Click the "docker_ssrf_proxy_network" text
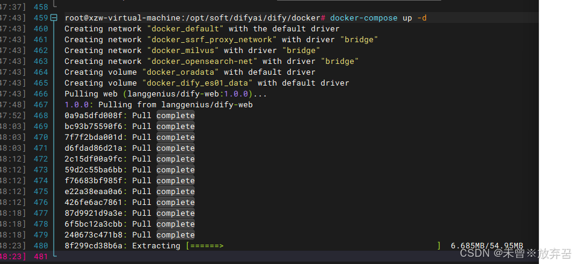The height and width of the screenshot is (264, 574). click(212, 40)
